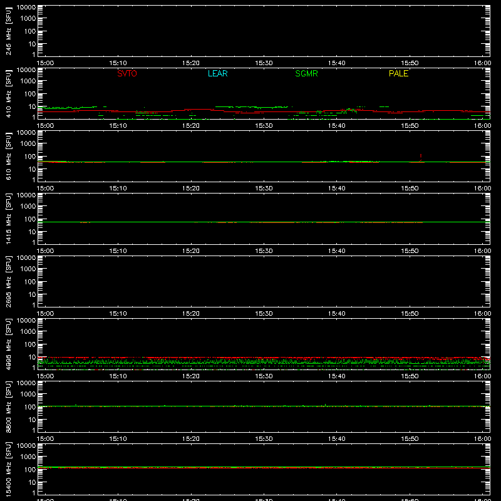Select the 2695 MHz [SFU] axis title
501x501 pixels.
tap(8, 281)
